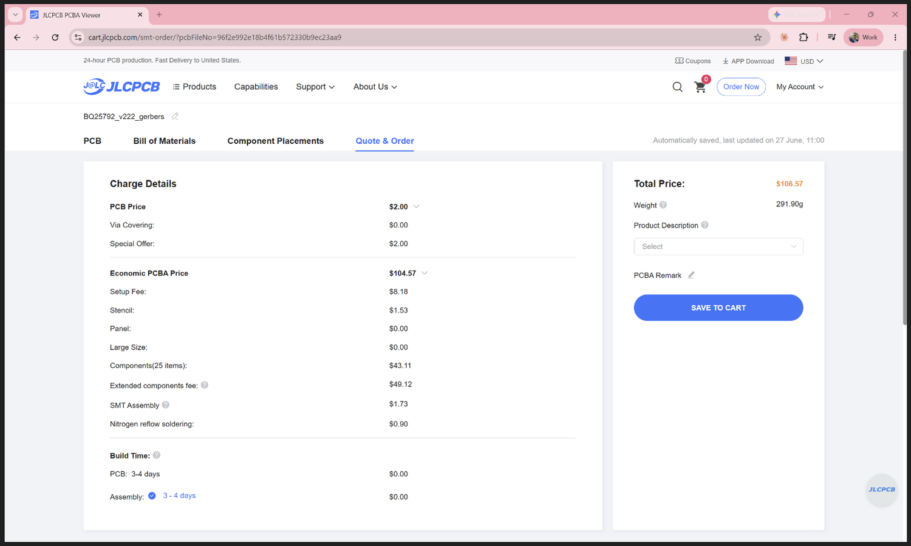Screen dimensions: 911x546
Task: Edit PCBA Remark pencil icon
Action: pos(691,275)
